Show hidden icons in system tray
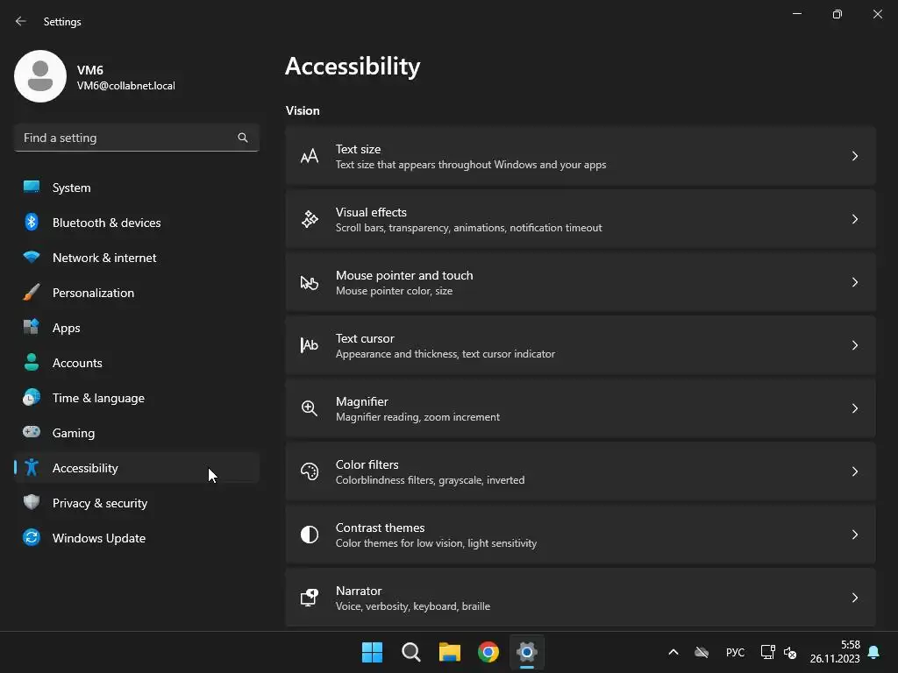Screen dimensions: 898x673 pos(673,652)
